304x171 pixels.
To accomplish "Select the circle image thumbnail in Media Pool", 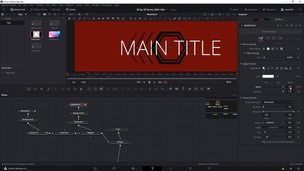I will (36, 34).
